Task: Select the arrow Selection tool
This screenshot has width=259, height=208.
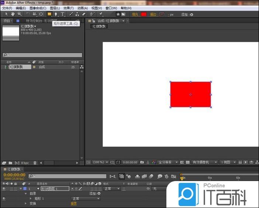Action: click(x=7, y=14)
